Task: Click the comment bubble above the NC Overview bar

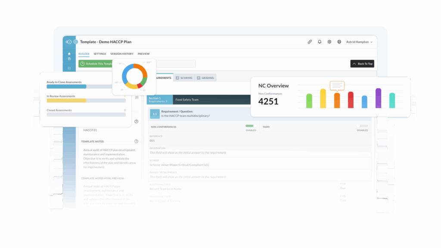Action: (337, 86)
